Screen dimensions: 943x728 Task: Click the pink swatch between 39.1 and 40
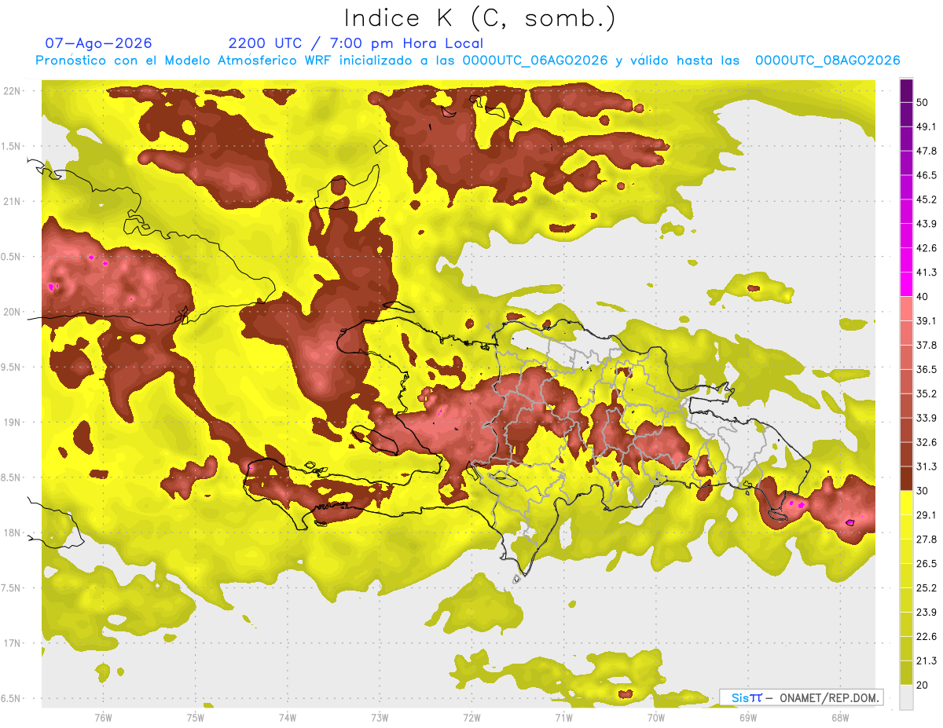pos(906,309)
